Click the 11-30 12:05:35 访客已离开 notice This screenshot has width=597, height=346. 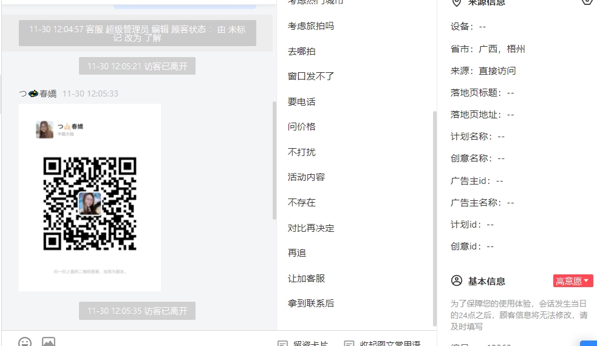(137, 311)
